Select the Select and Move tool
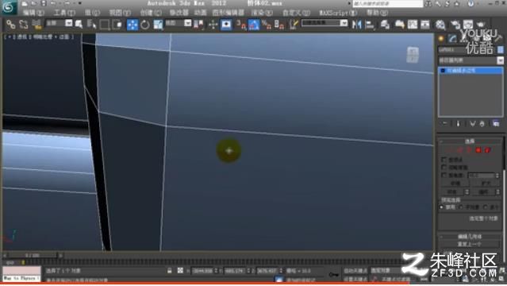The height and width of the screenshot is (286, 507). pos(133,25)
